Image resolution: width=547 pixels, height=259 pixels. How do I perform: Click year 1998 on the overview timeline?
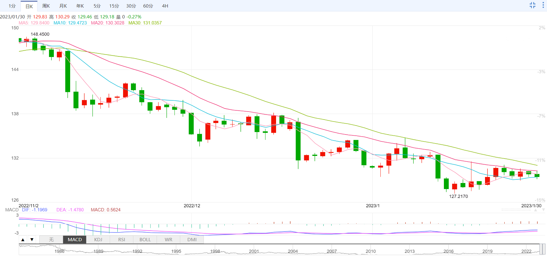tap(215, 251)
